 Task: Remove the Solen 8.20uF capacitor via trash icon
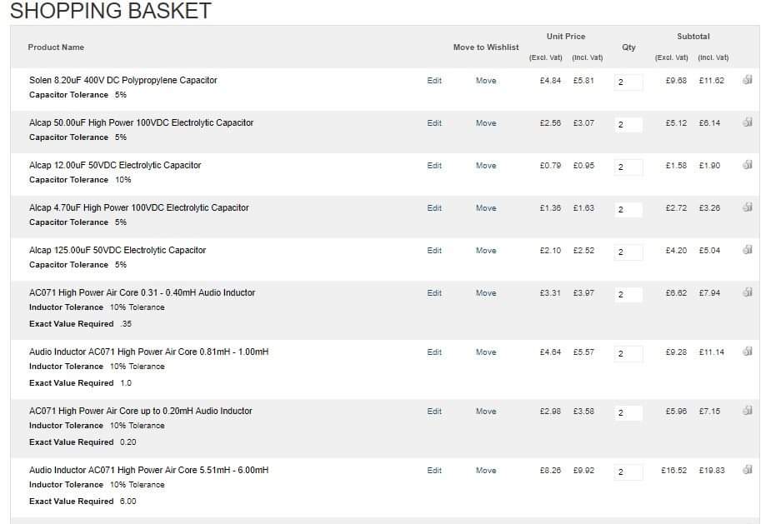coord(748,80)
